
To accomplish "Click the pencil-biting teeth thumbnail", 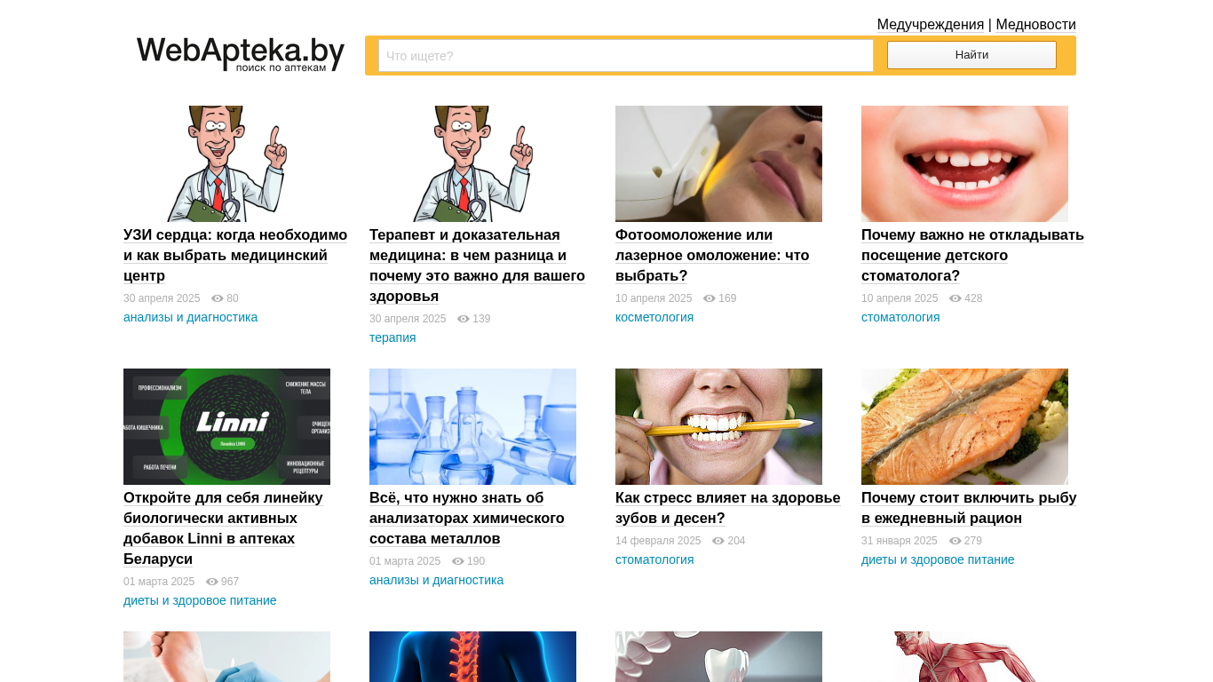I will (718, 426).
